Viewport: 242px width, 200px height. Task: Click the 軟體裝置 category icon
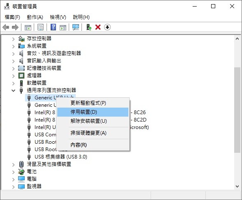pyautogui.click(x=21, y=83)
